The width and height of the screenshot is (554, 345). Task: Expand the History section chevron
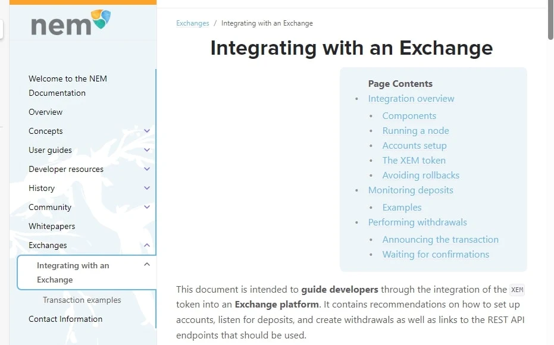point(147,188)
